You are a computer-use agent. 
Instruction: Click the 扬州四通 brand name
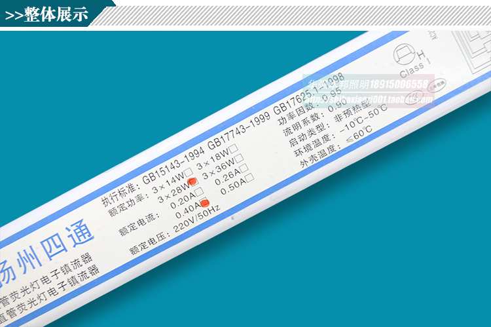click(47, 254)
